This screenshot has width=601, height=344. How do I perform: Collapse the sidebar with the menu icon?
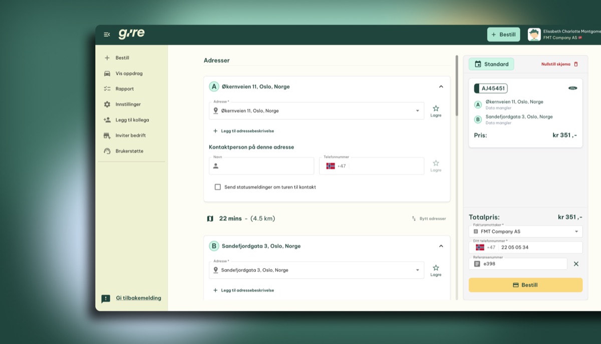point(107,35)
